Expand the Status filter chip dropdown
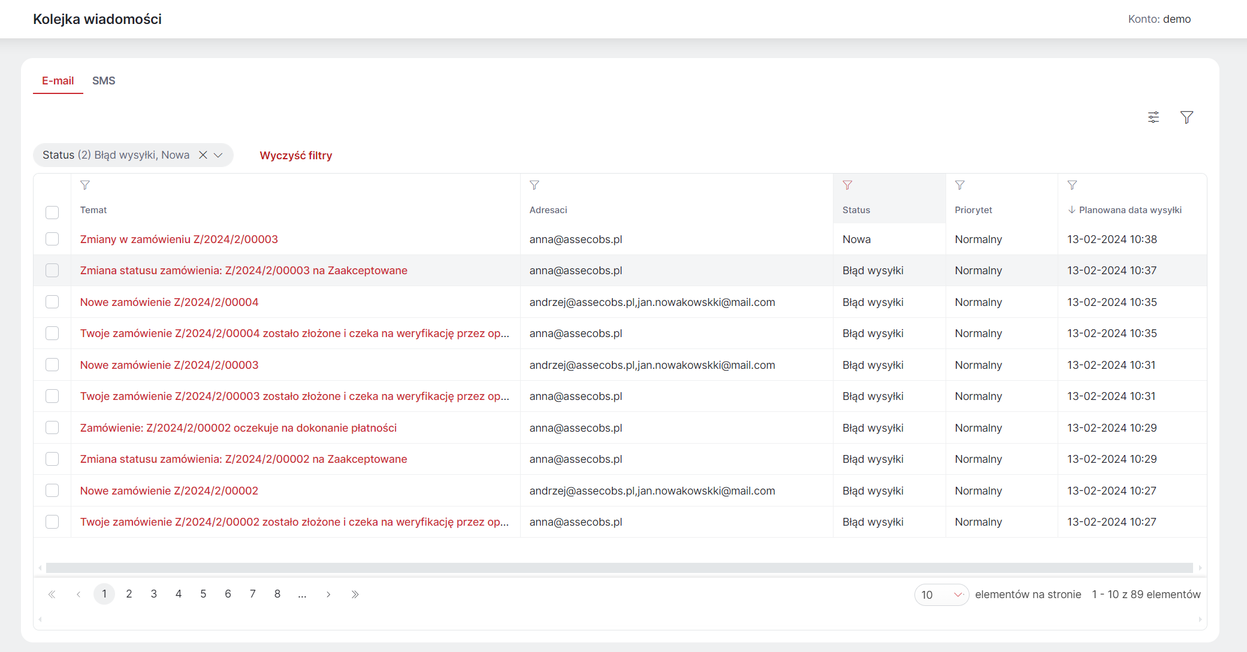Viewport: 1247px width, 652px height. pos(219,155)
